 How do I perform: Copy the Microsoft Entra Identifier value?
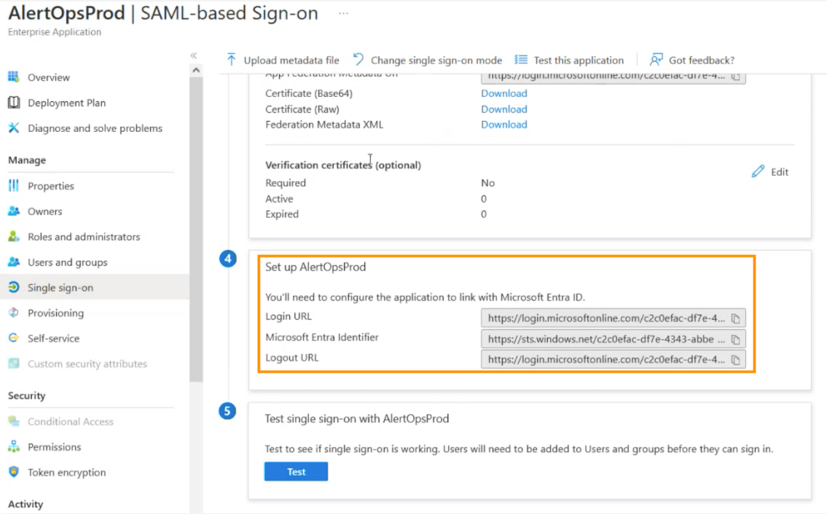click(736, 339)
